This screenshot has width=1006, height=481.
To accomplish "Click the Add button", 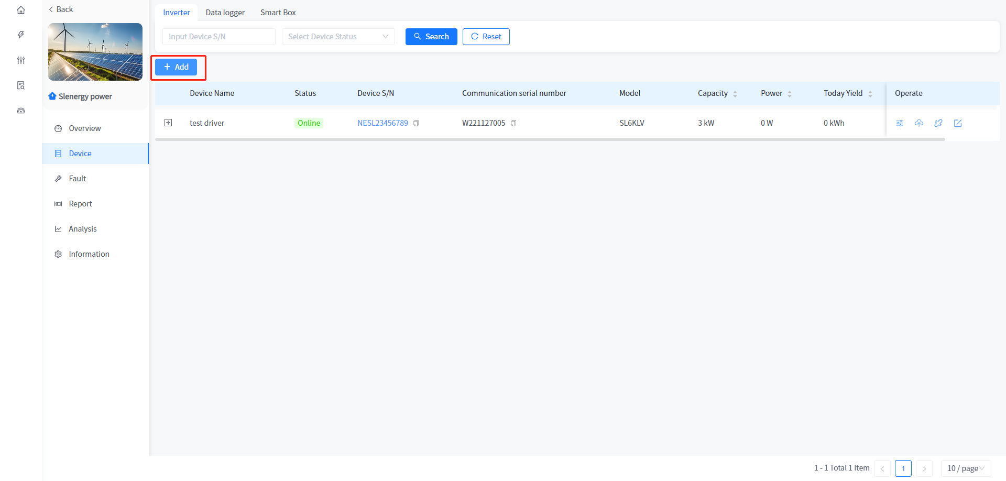I will click(176, 67).
